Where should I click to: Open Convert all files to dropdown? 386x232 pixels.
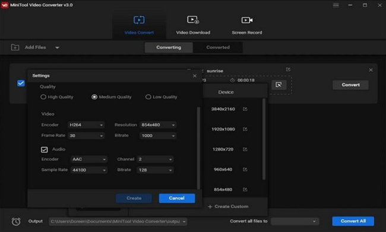click(x=295, y=221)
